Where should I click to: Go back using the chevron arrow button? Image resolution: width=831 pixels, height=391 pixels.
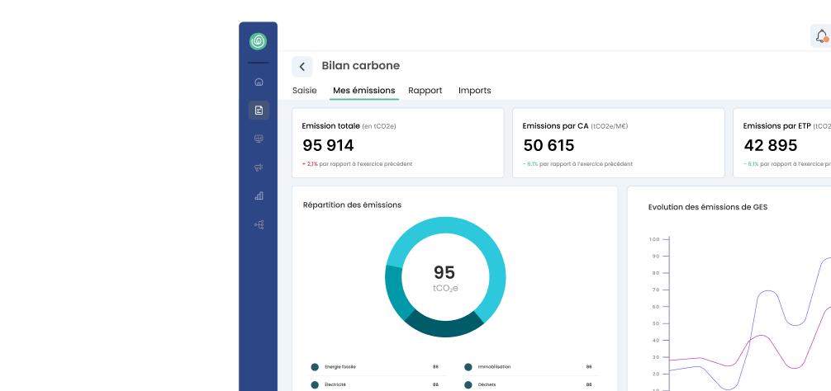click(302, 67)
